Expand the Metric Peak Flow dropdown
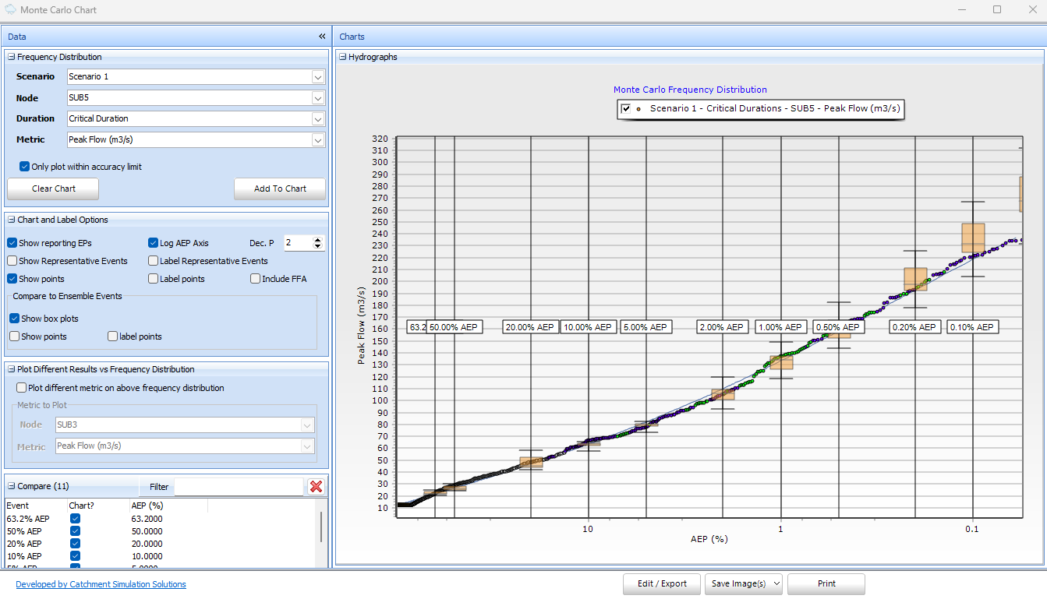The width and height of the screenshot is (1047, 599). click(x=317, y=140)
